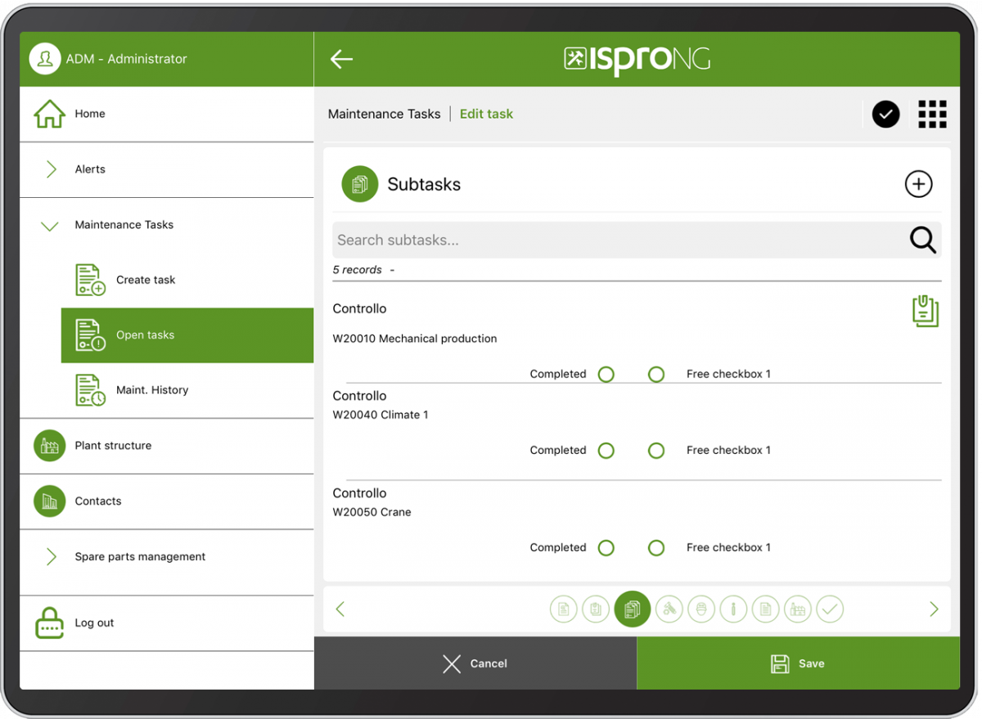The width and height of the screenshot is (982, 719).
Task: Select the factory/plant section icon in bottom bar
Action: tap(798, 609)
